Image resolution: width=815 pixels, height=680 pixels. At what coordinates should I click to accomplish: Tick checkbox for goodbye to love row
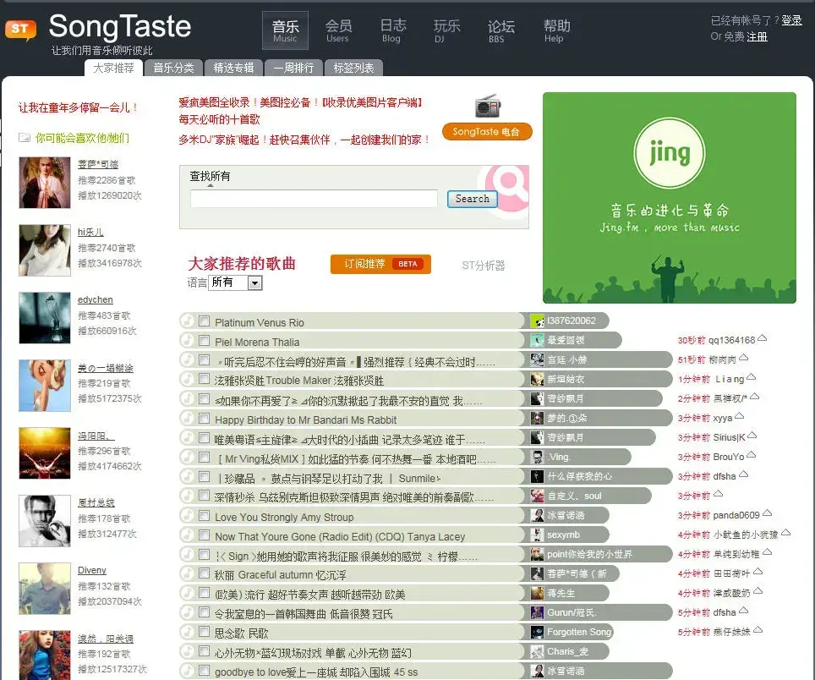click(x=205, y=672)
